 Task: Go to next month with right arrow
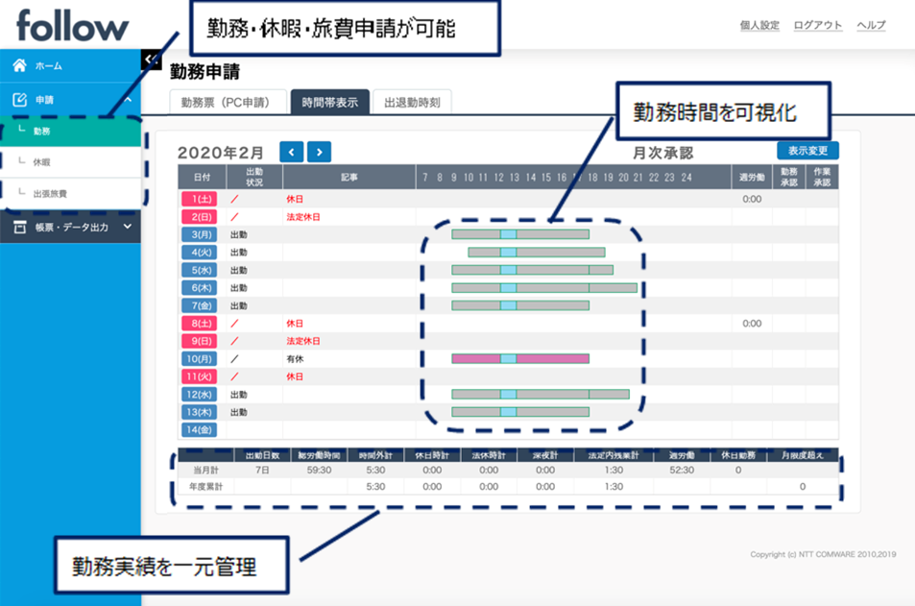pyautogui.click(x=319, y=153)
